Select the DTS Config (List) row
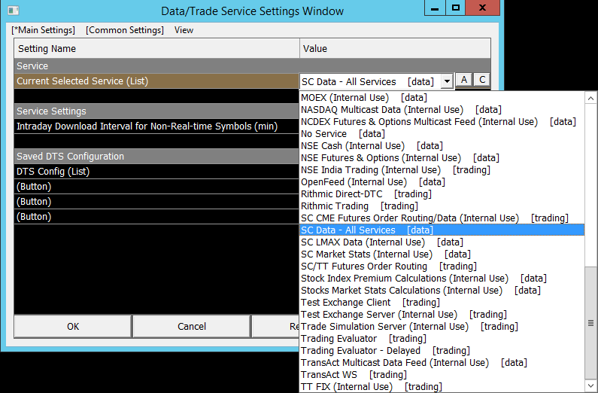This screenshot has width=598, height=393. (x=156, y=172)
